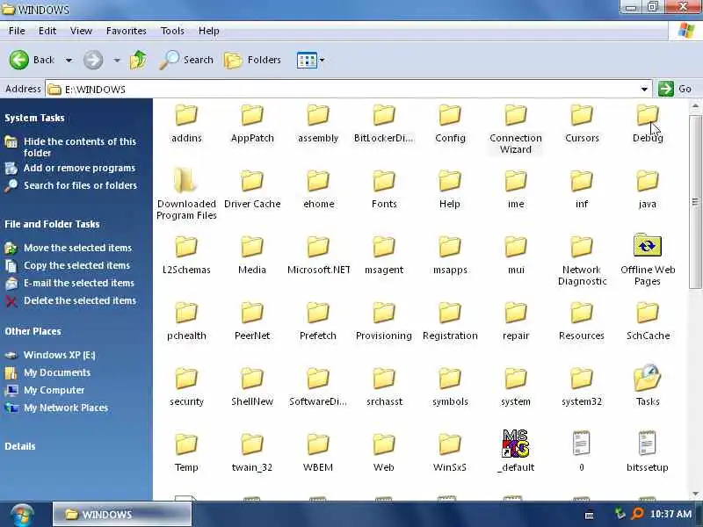Open My Network Places link

click(x=66, y=408)
